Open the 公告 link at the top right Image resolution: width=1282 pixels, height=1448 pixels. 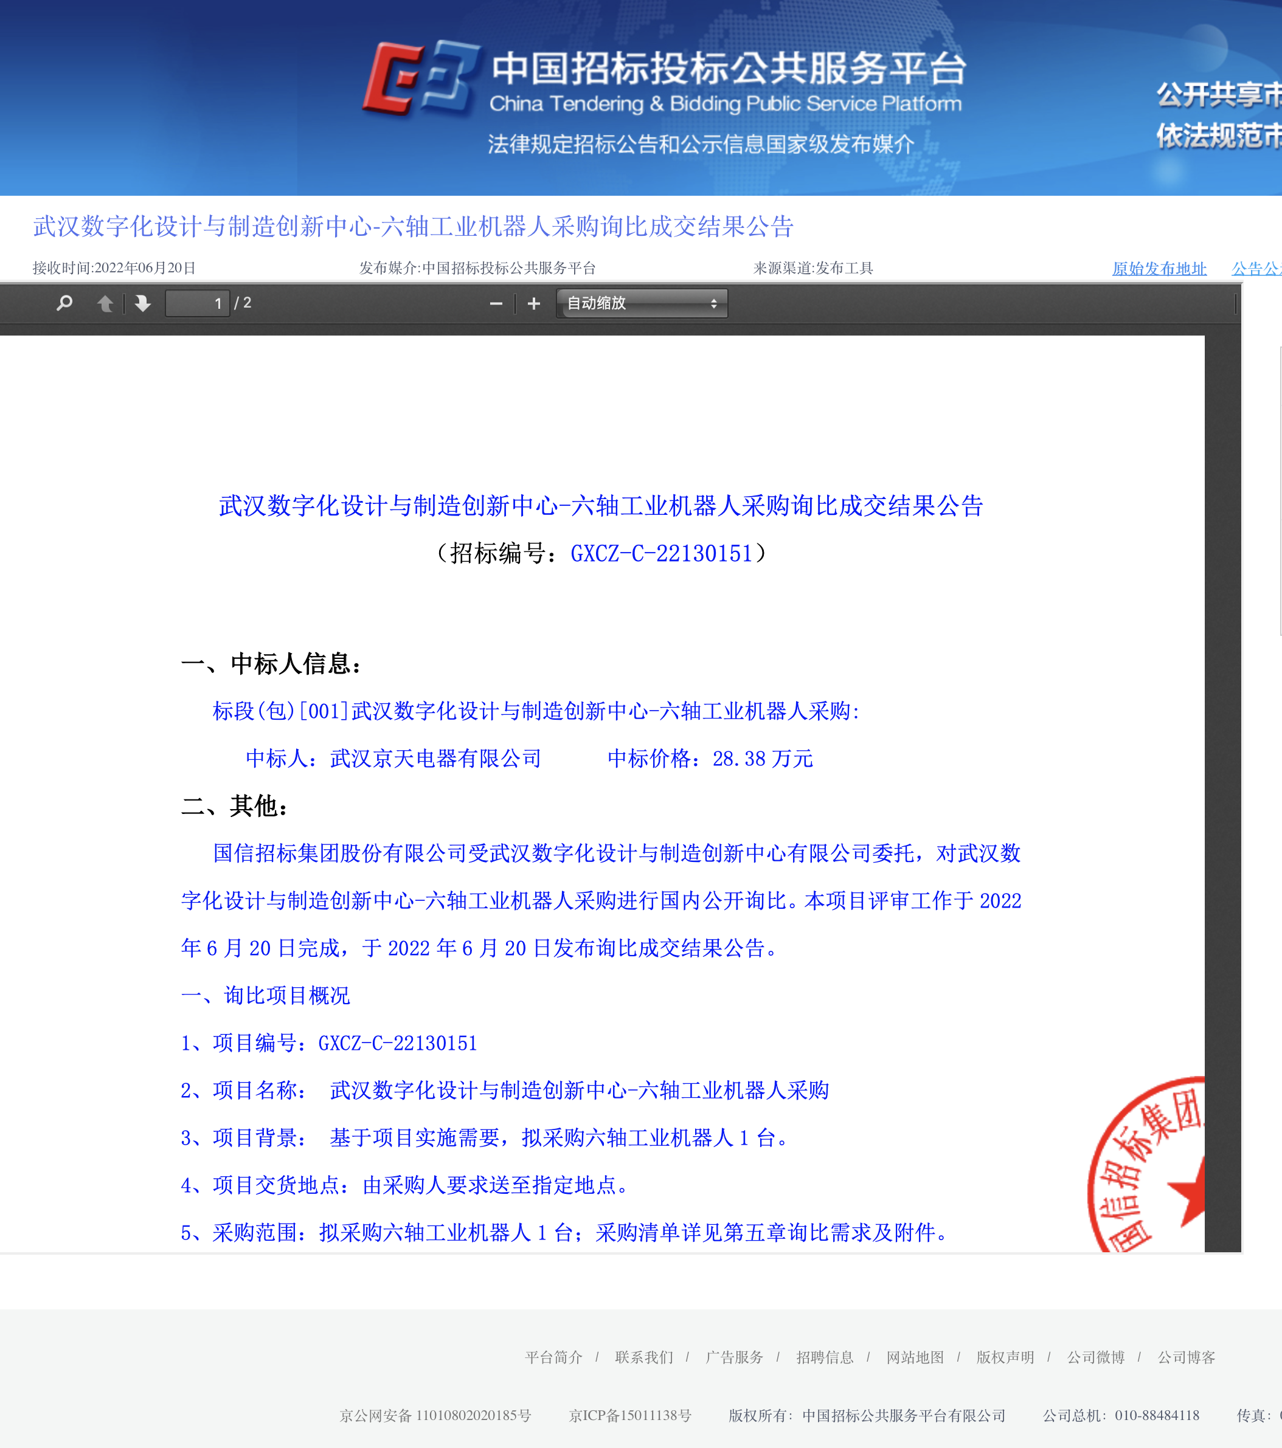(x=1256, y=269)
